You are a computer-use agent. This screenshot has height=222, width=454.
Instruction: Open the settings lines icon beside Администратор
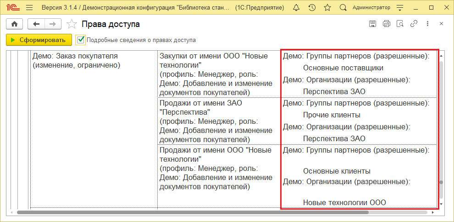[x=399, y=8]
